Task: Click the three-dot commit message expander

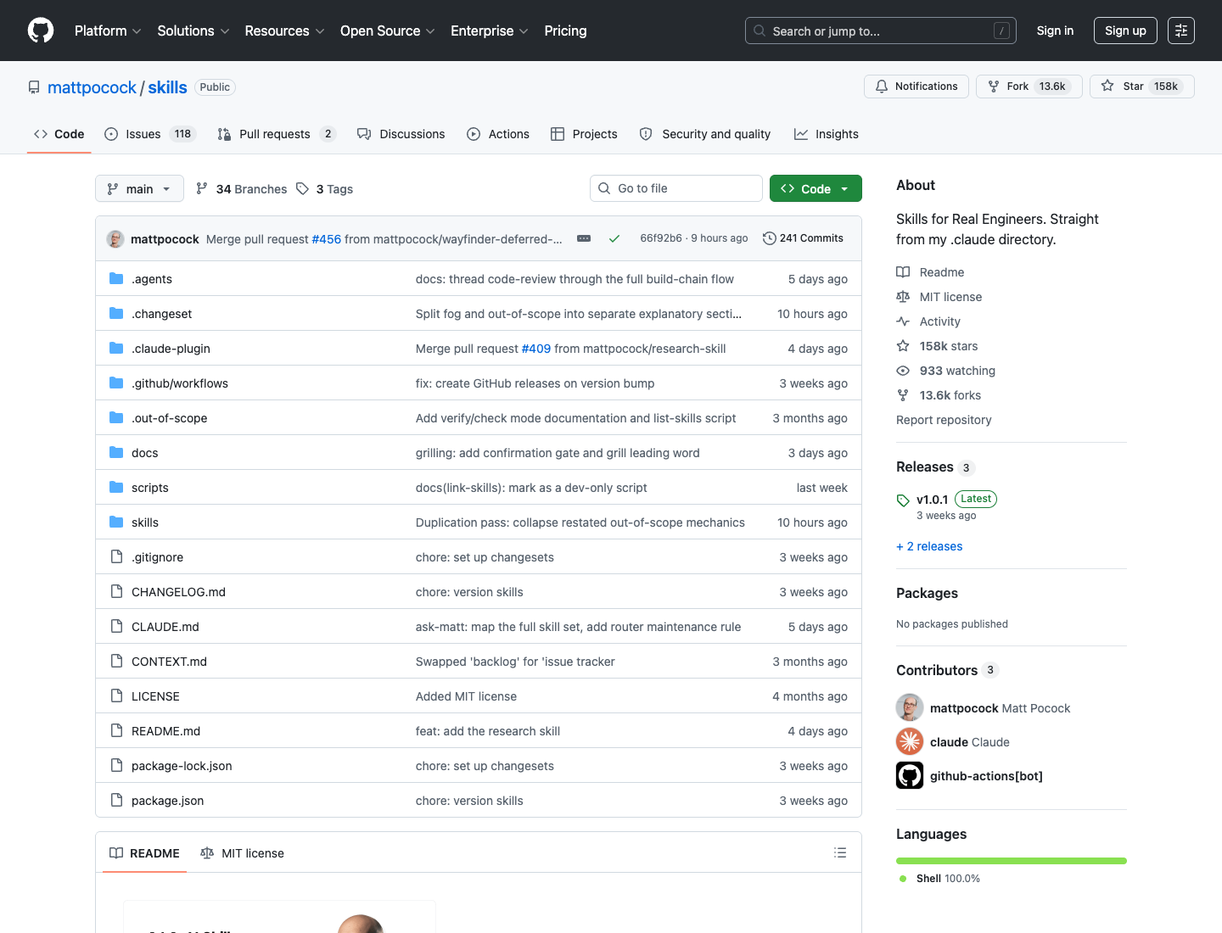Action: click(584, 238)
